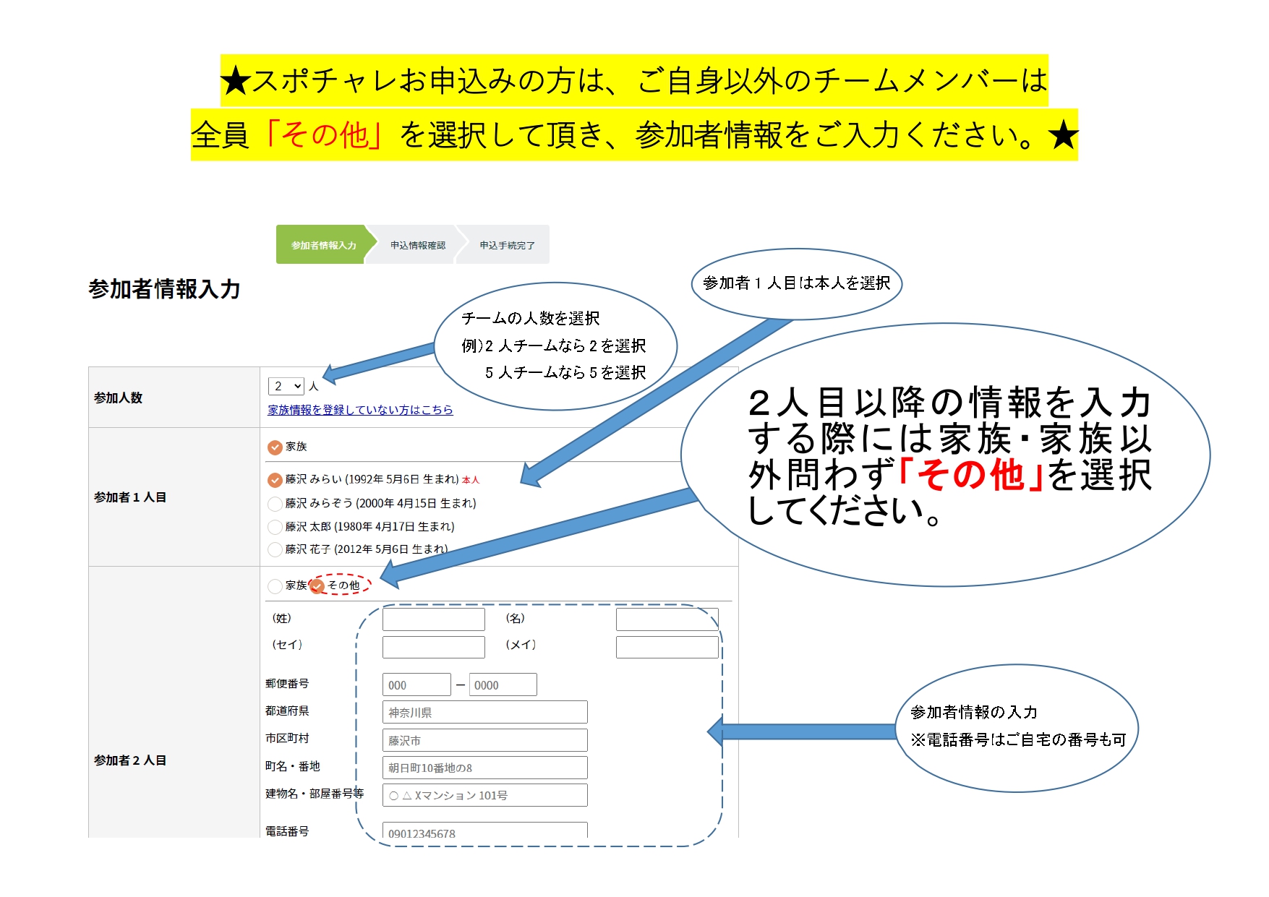This screenshot has width=1269, height=897.
Task: Choose 藤沢 みらい as participant 1
Action: pyautogui.click(x=275, y=480)
